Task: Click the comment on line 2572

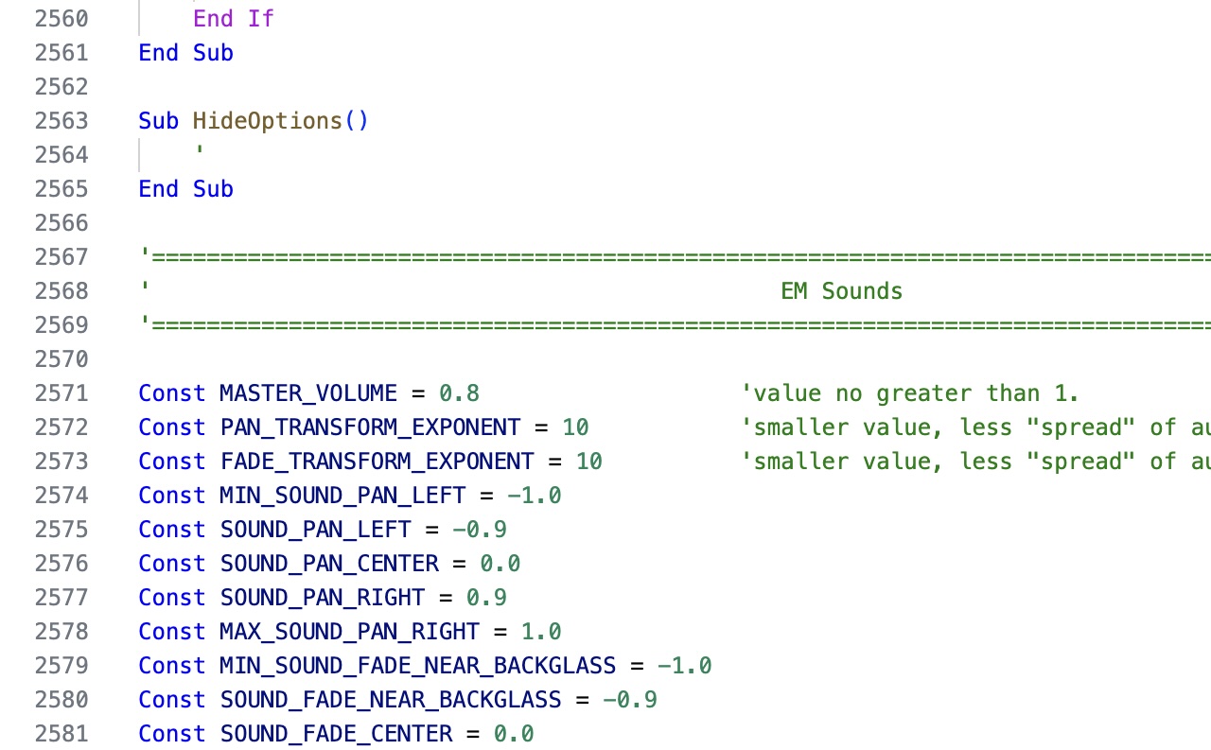Action: click(x=975, y=427)
